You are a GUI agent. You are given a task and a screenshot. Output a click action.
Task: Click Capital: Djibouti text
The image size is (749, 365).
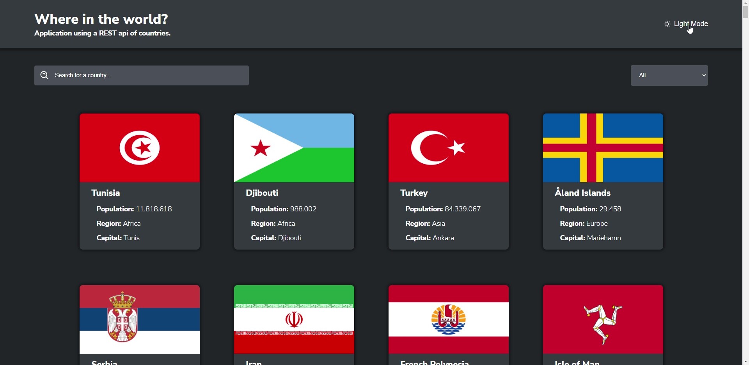(277, 238)
